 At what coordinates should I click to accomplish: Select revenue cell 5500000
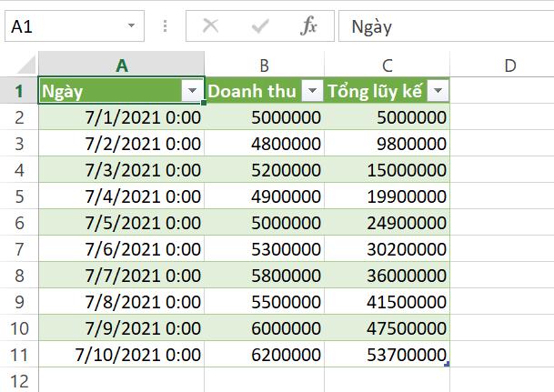[265, 302]
